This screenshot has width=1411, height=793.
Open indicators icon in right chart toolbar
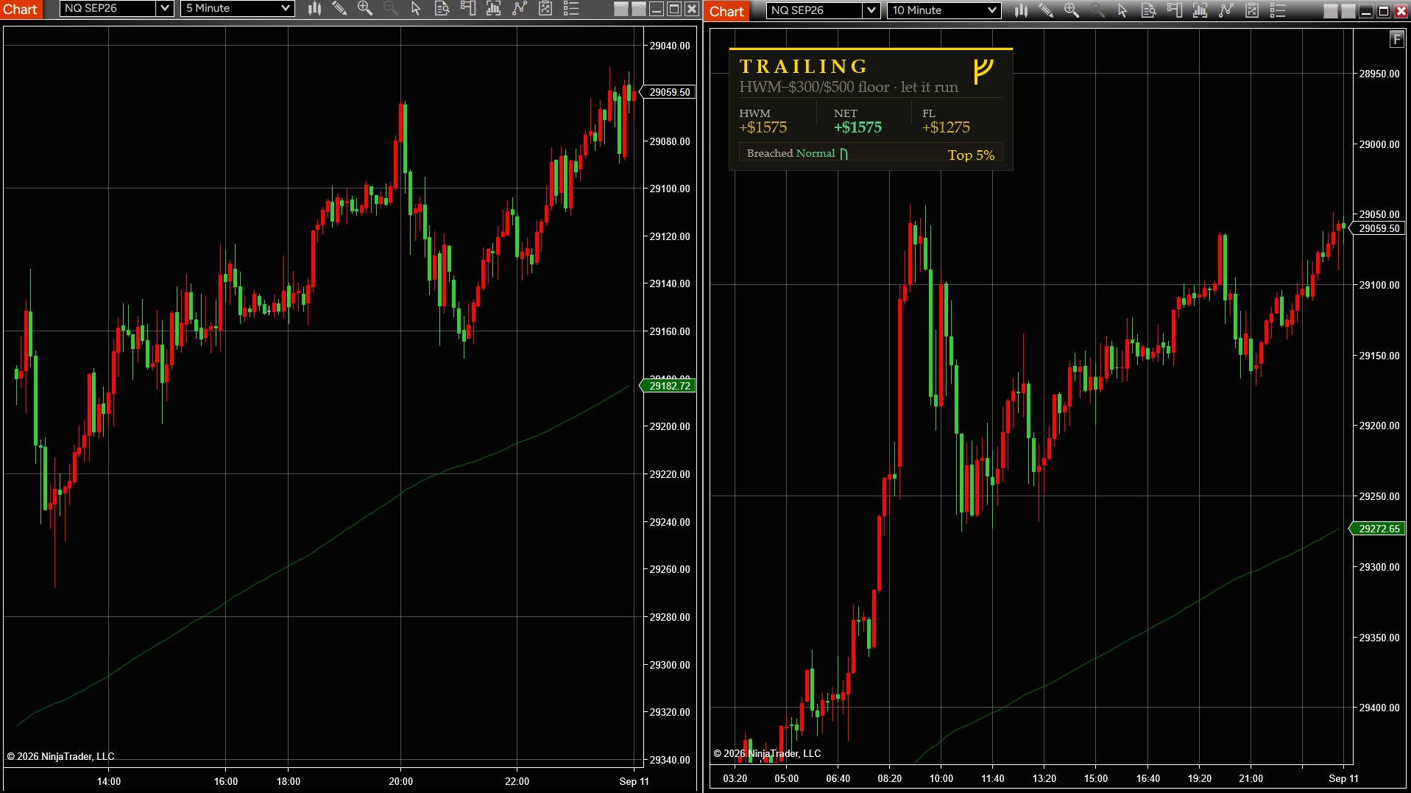click(x=1200, y=10)
